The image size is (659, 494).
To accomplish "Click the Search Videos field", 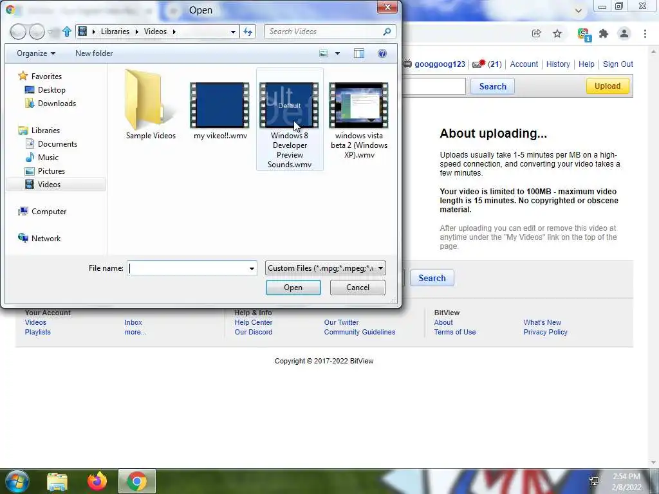I will [x=324, y=32].
